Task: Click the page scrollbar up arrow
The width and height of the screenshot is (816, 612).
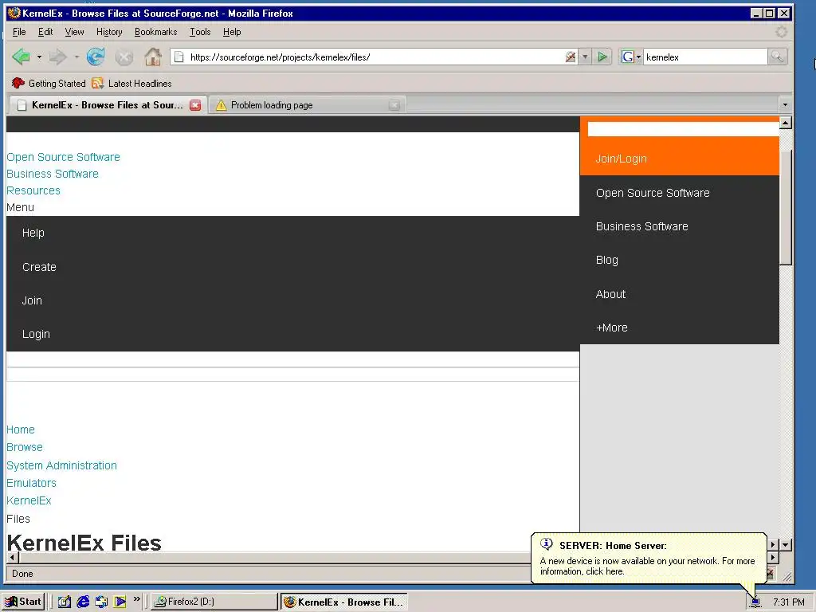Action: [785, 123]
